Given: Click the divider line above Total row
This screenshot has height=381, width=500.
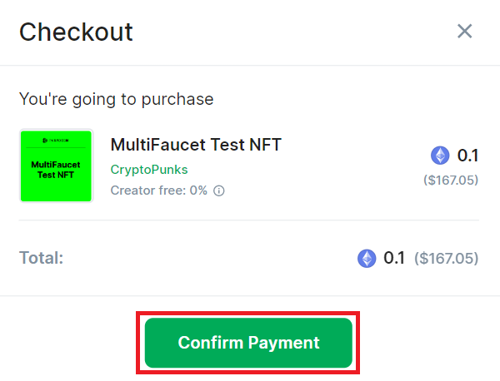Looking at the screenshot, I should tap(248, 220).
